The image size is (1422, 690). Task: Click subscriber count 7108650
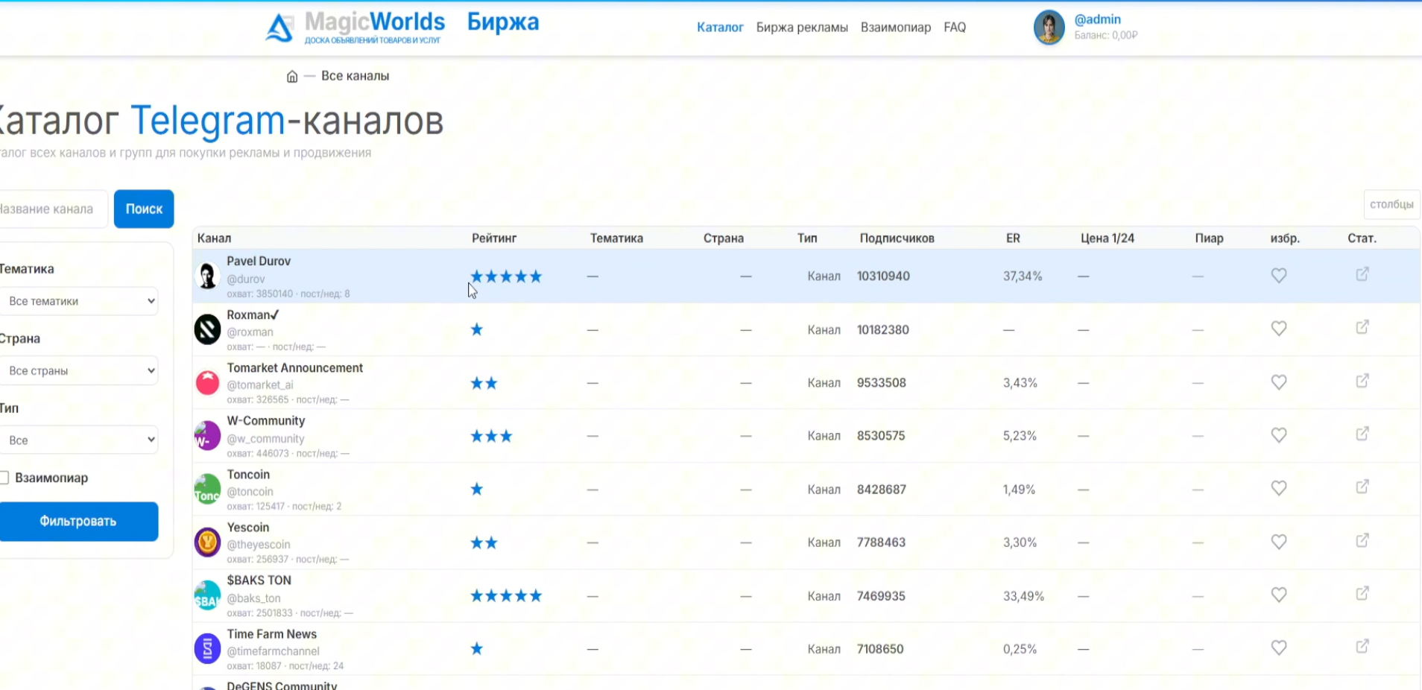[x=880, y=649]
